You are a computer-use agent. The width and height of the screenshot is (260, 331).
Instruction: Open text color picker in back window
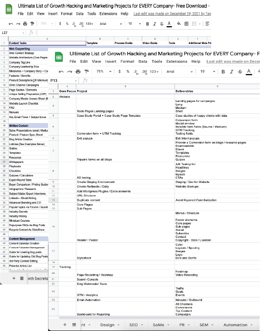[x=169, y=24]
